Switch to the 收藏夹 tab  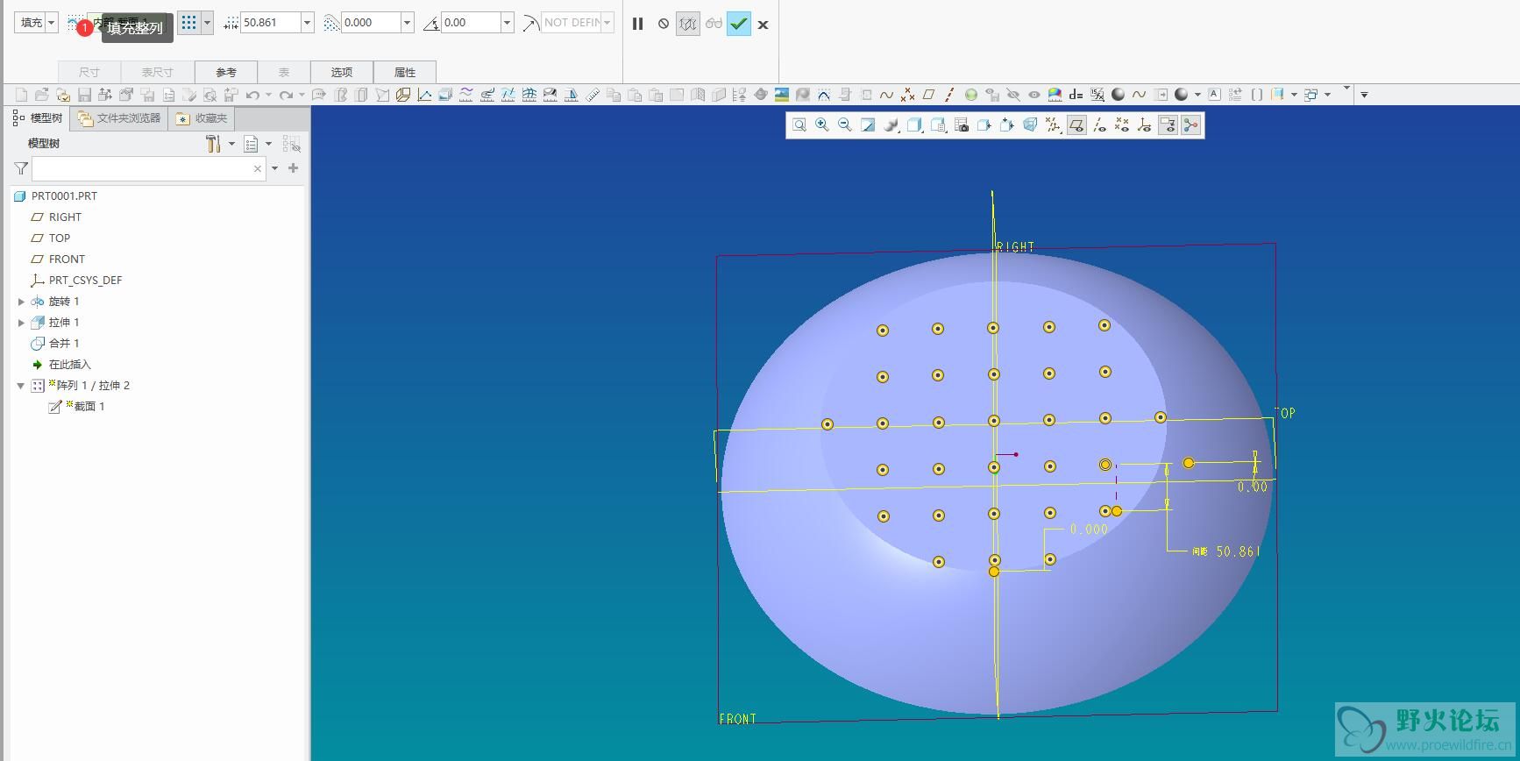coord(202,117)
